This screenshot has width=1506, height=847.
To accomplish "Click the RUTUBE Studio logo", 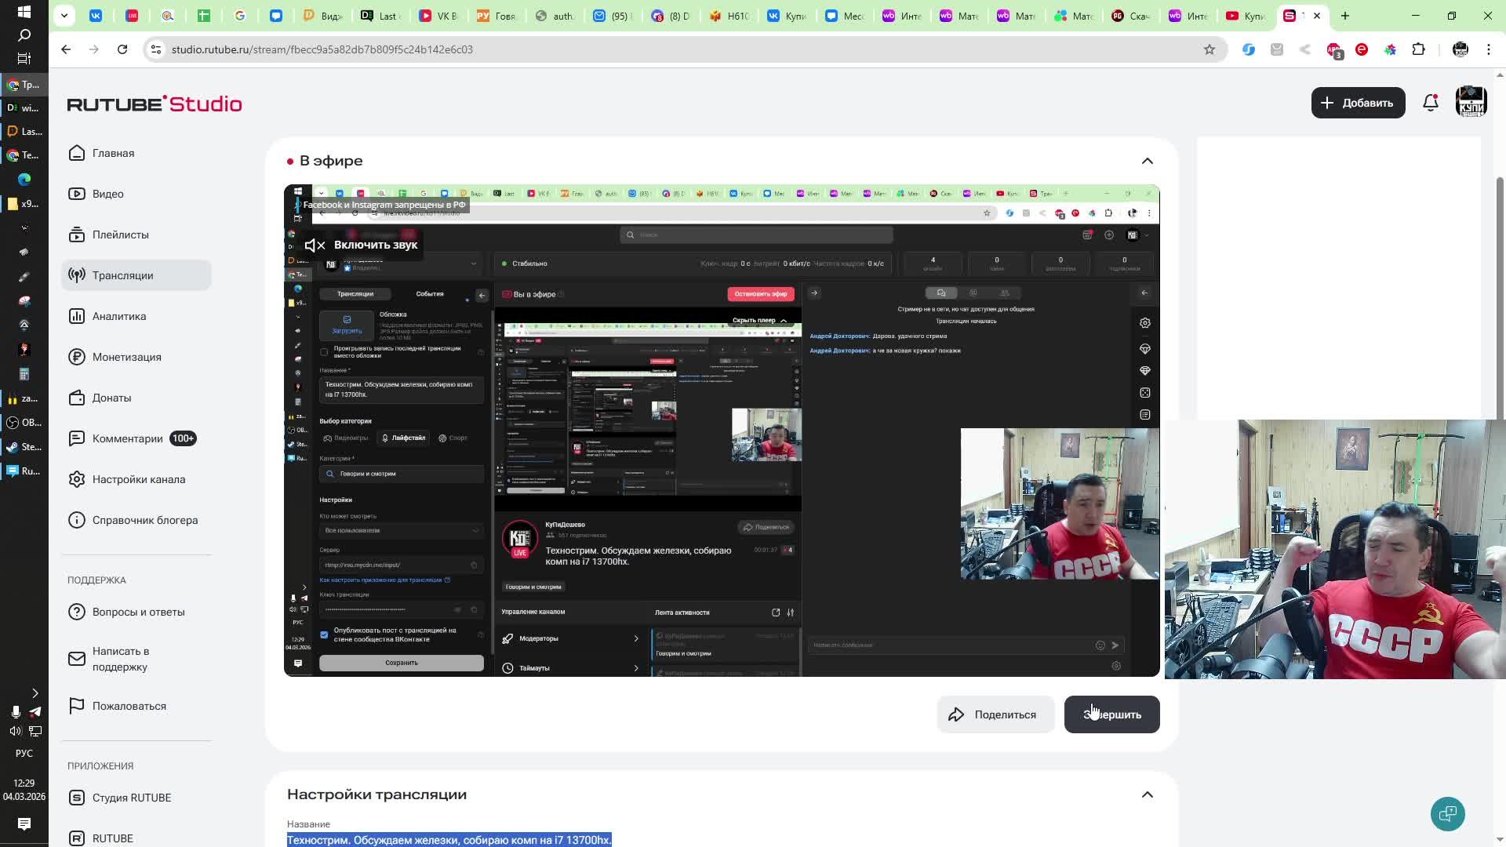I will click(155, 104).
